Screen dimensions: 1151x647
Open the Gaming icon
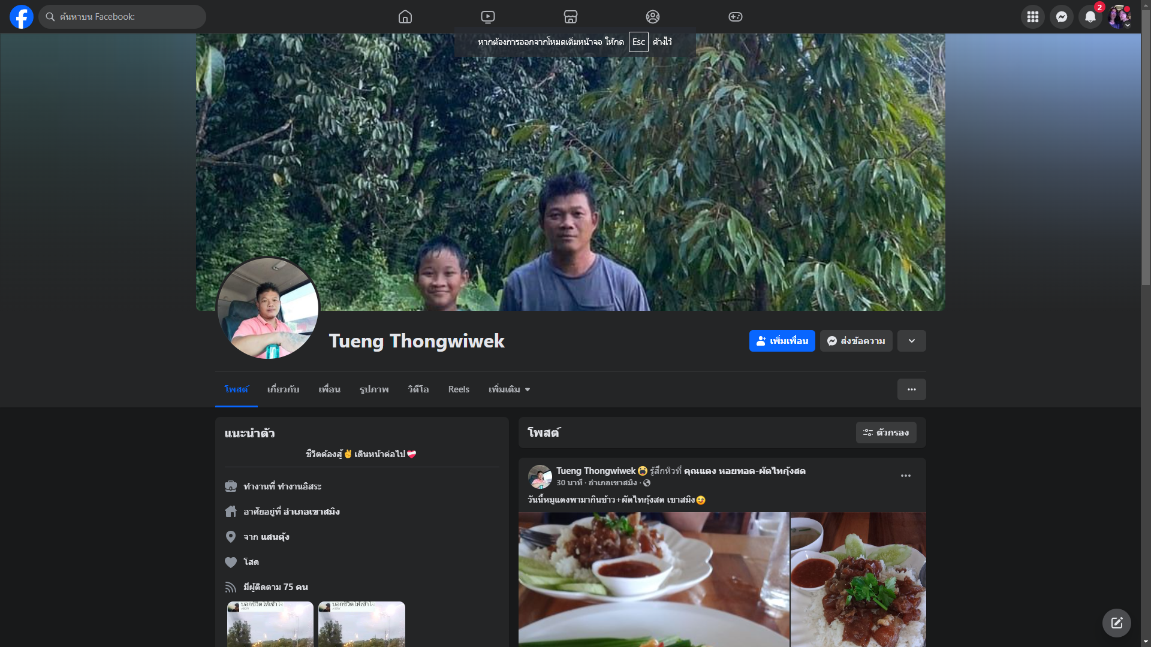click(736, 17)
